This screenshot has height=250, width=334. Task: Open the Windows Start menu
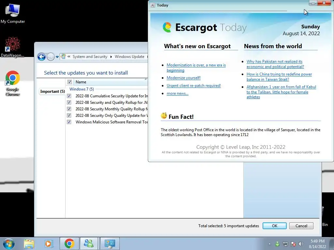click(9, 243)
